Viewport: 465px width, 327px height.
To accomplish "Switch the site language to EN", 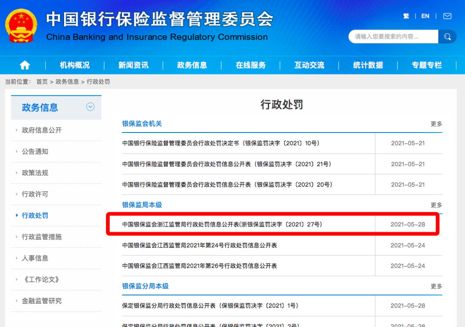I will point(425,16).
